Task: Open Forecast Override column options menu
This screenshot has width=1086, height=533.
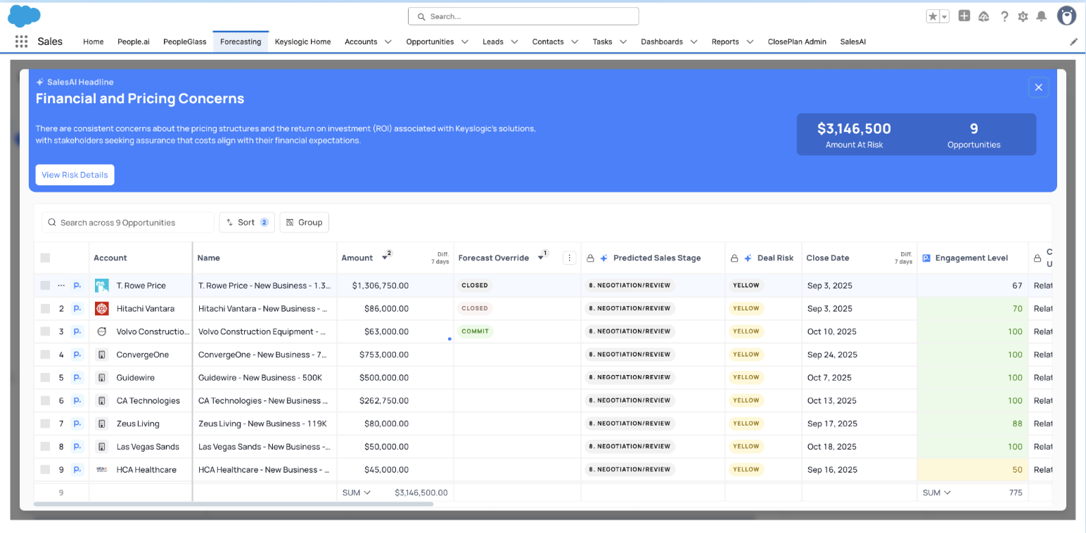Action: [x=570, y=258]
